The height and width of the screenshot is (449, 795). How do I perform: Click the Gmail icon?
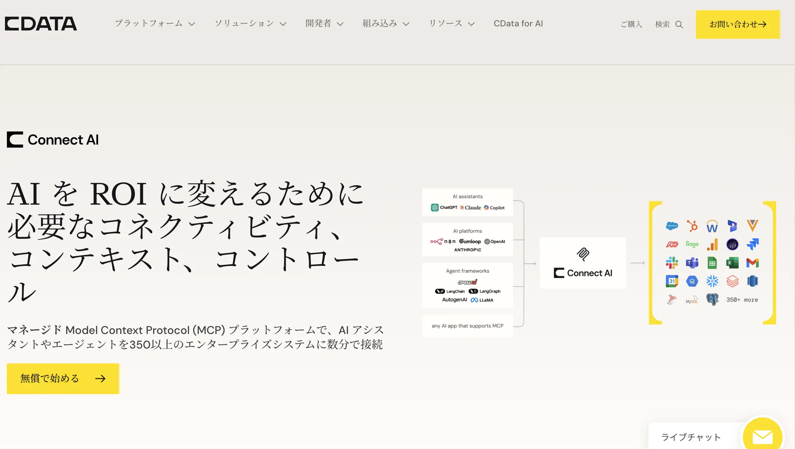[x=752, y=263]
